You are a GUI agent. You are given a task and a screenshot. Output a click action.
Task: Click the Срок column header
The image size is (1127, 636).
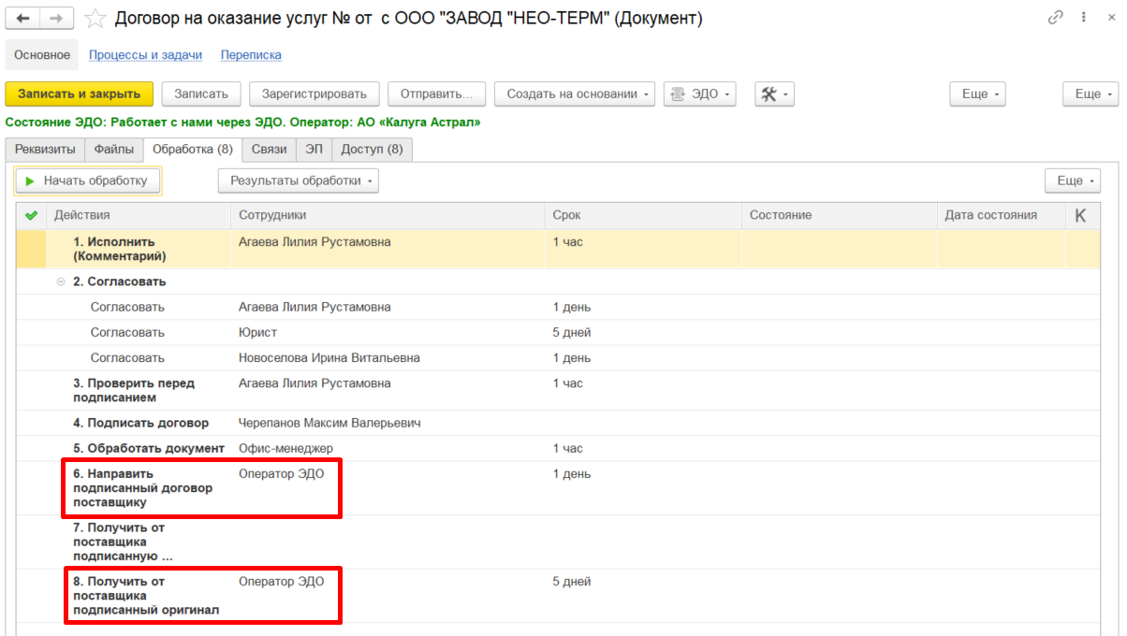coord(643,215)
